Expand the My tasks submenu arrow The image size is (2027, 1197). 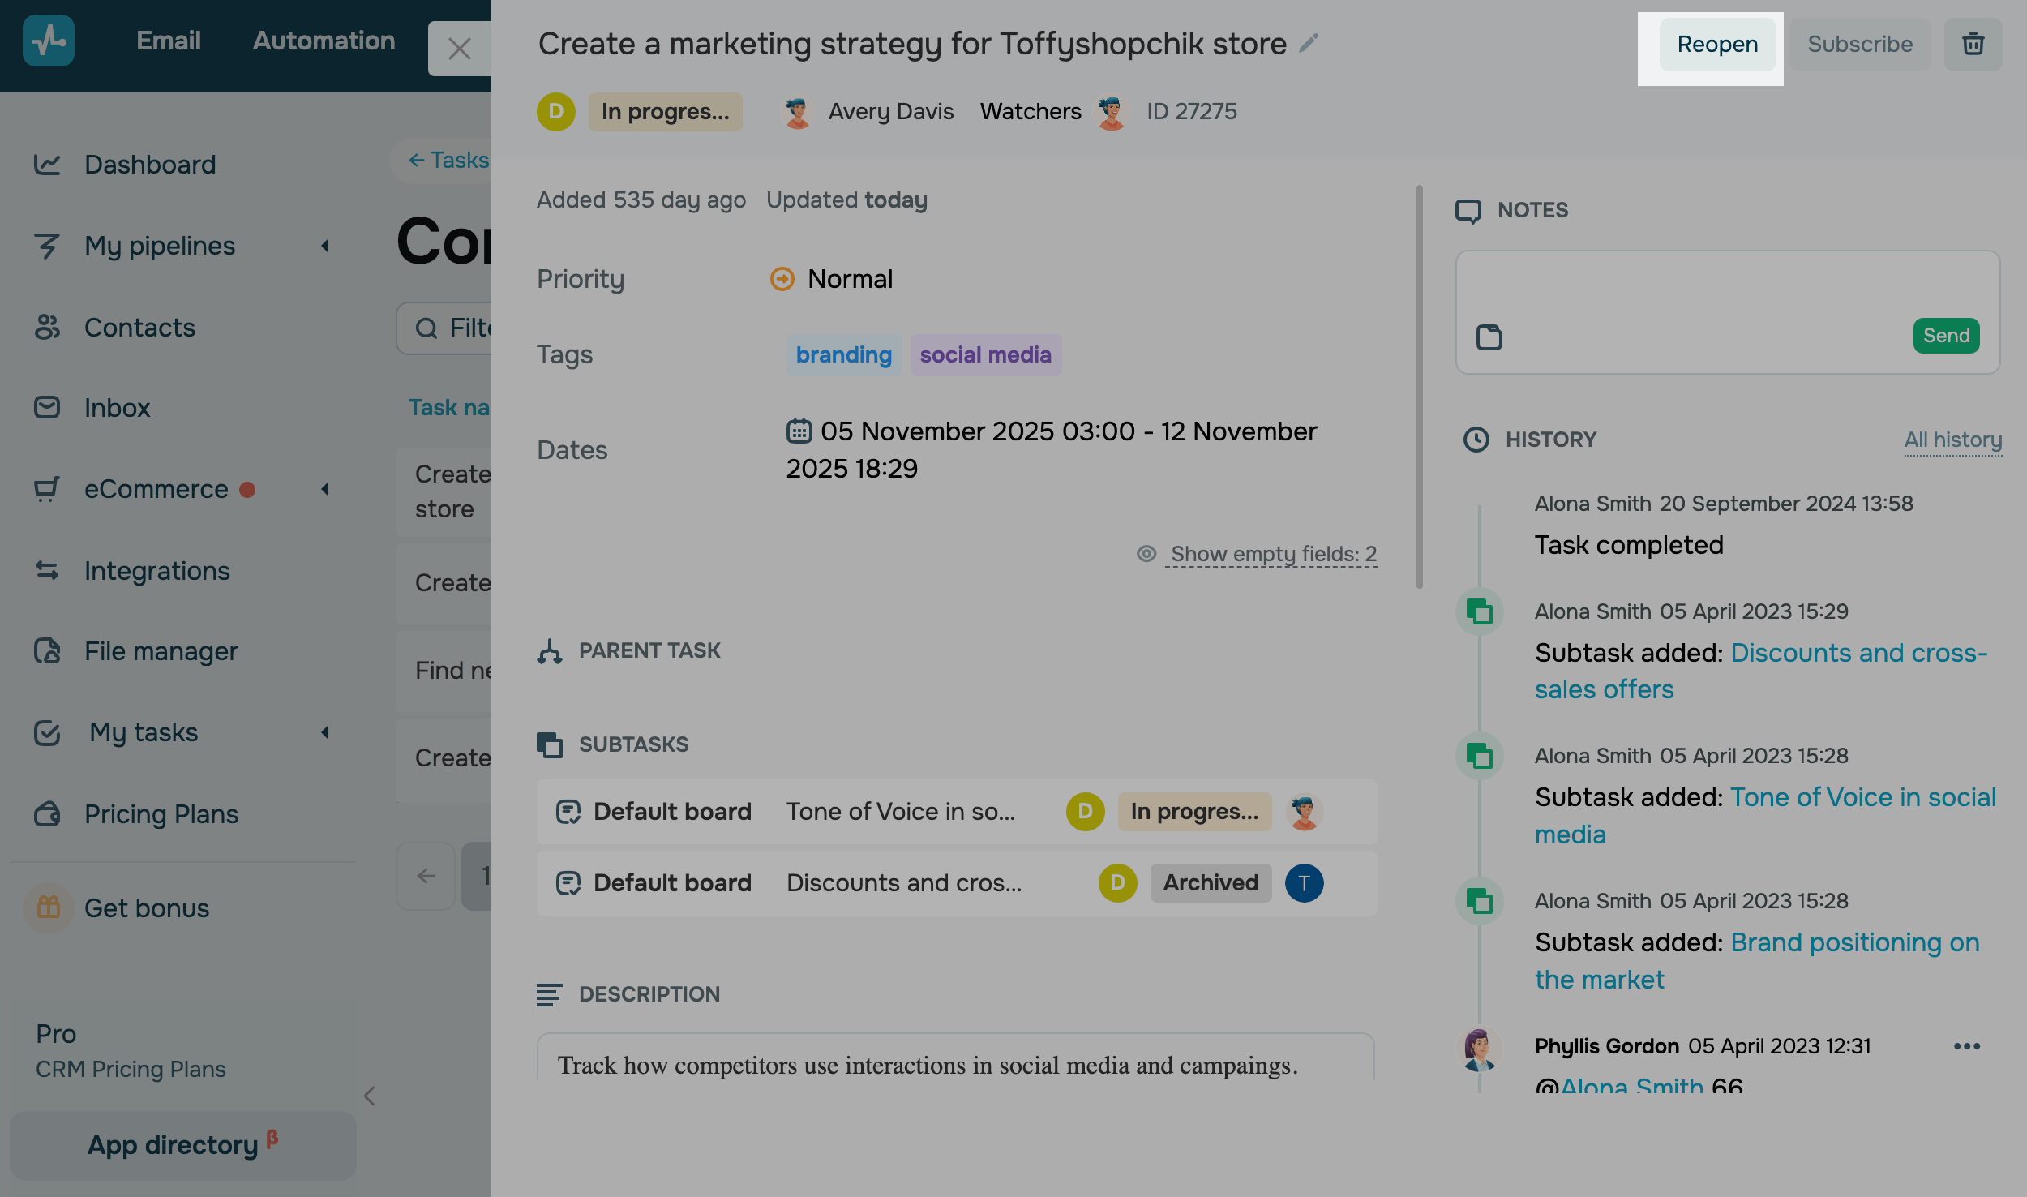[x=325, y=732]
